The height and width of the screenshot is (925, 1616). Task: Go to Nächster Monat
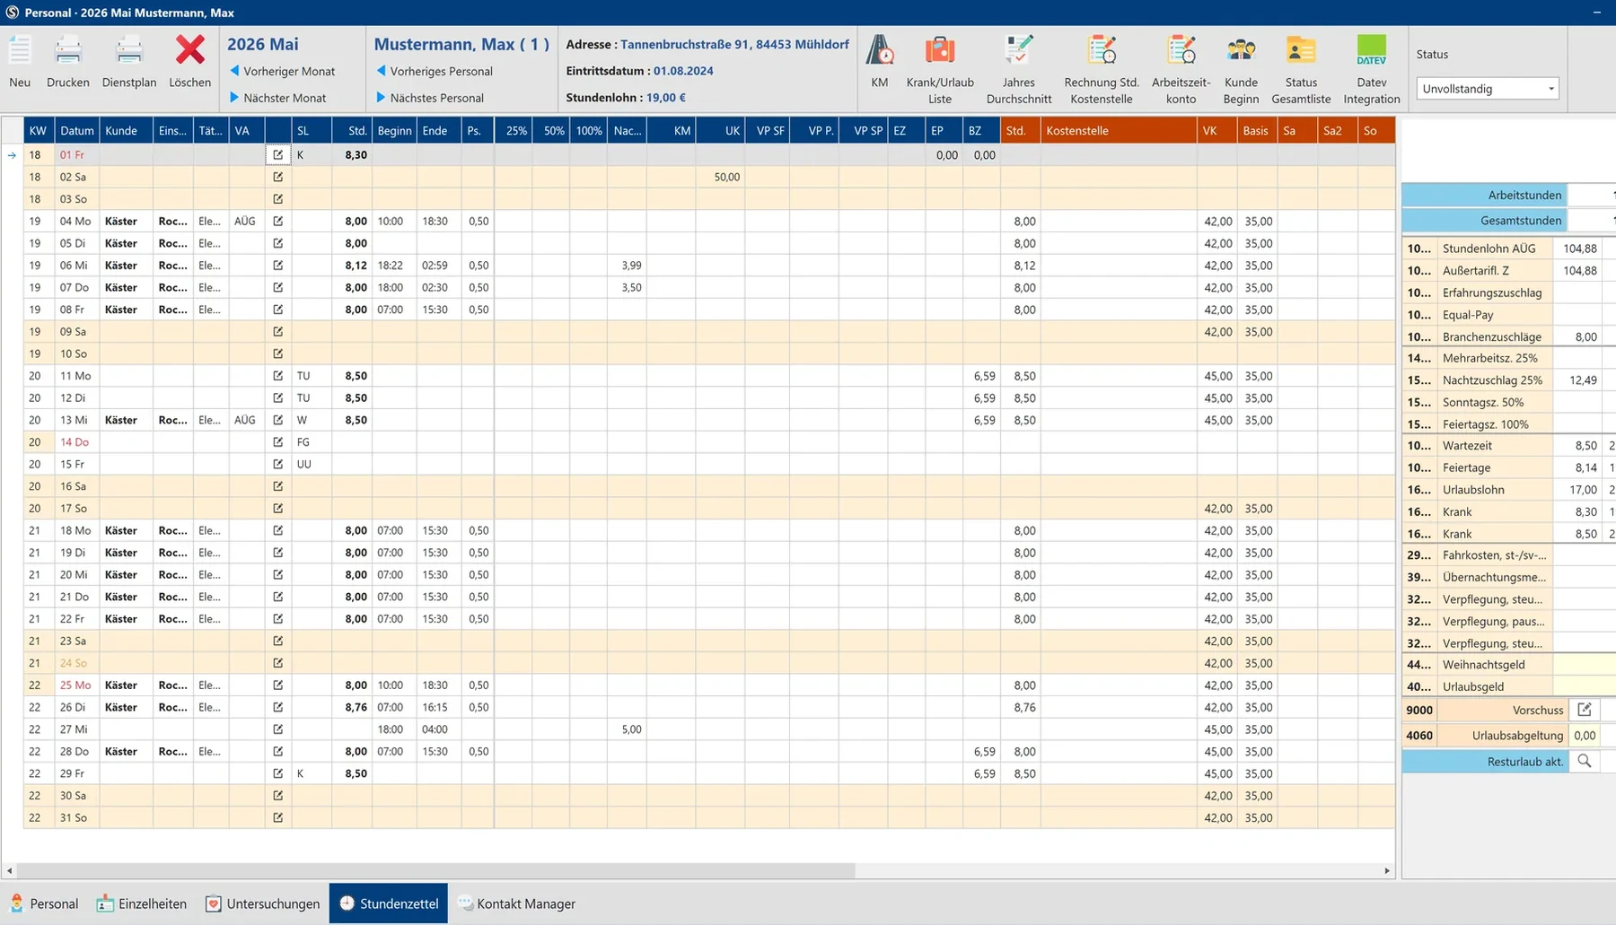click(277, 98)
